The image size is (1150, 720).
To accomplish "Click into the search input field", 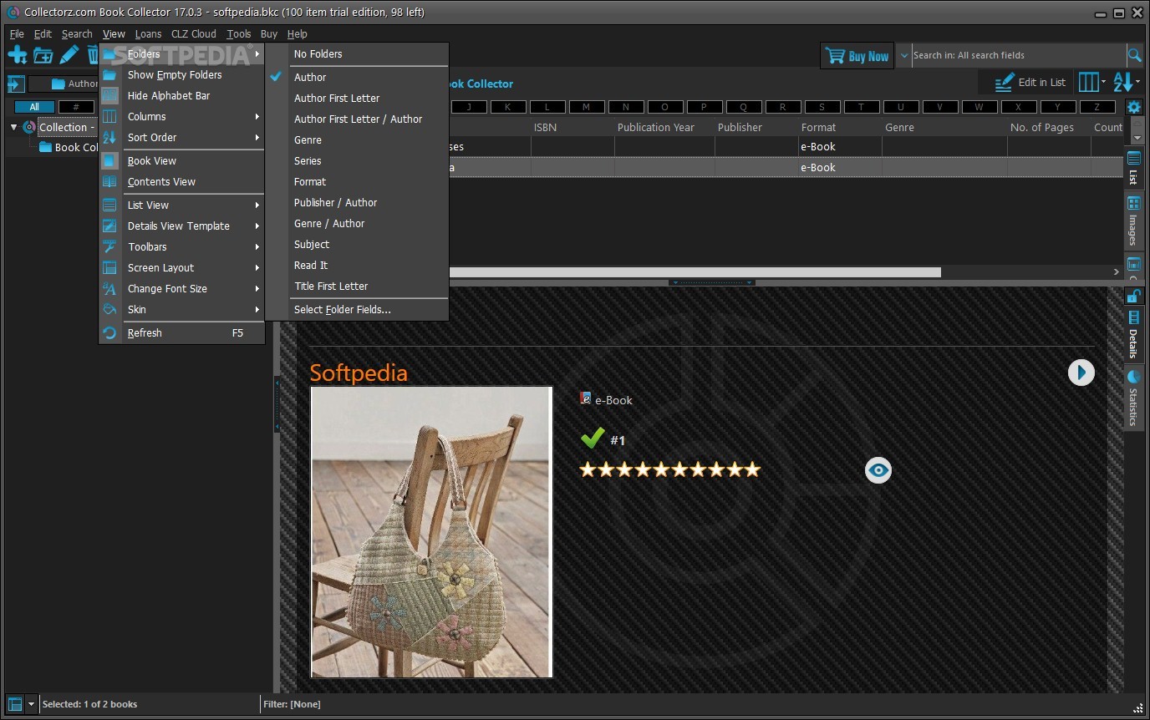I will [x=1018, y=55].
